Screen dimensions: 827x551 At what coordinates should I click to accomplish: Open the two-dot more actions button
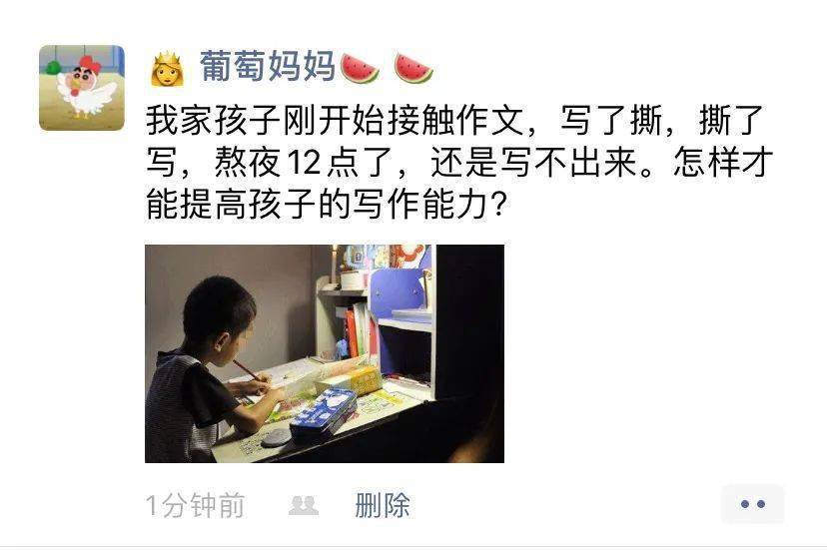753,504
